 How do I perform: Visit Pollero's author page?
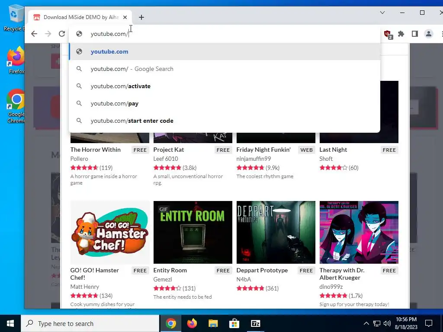[79, 159]
